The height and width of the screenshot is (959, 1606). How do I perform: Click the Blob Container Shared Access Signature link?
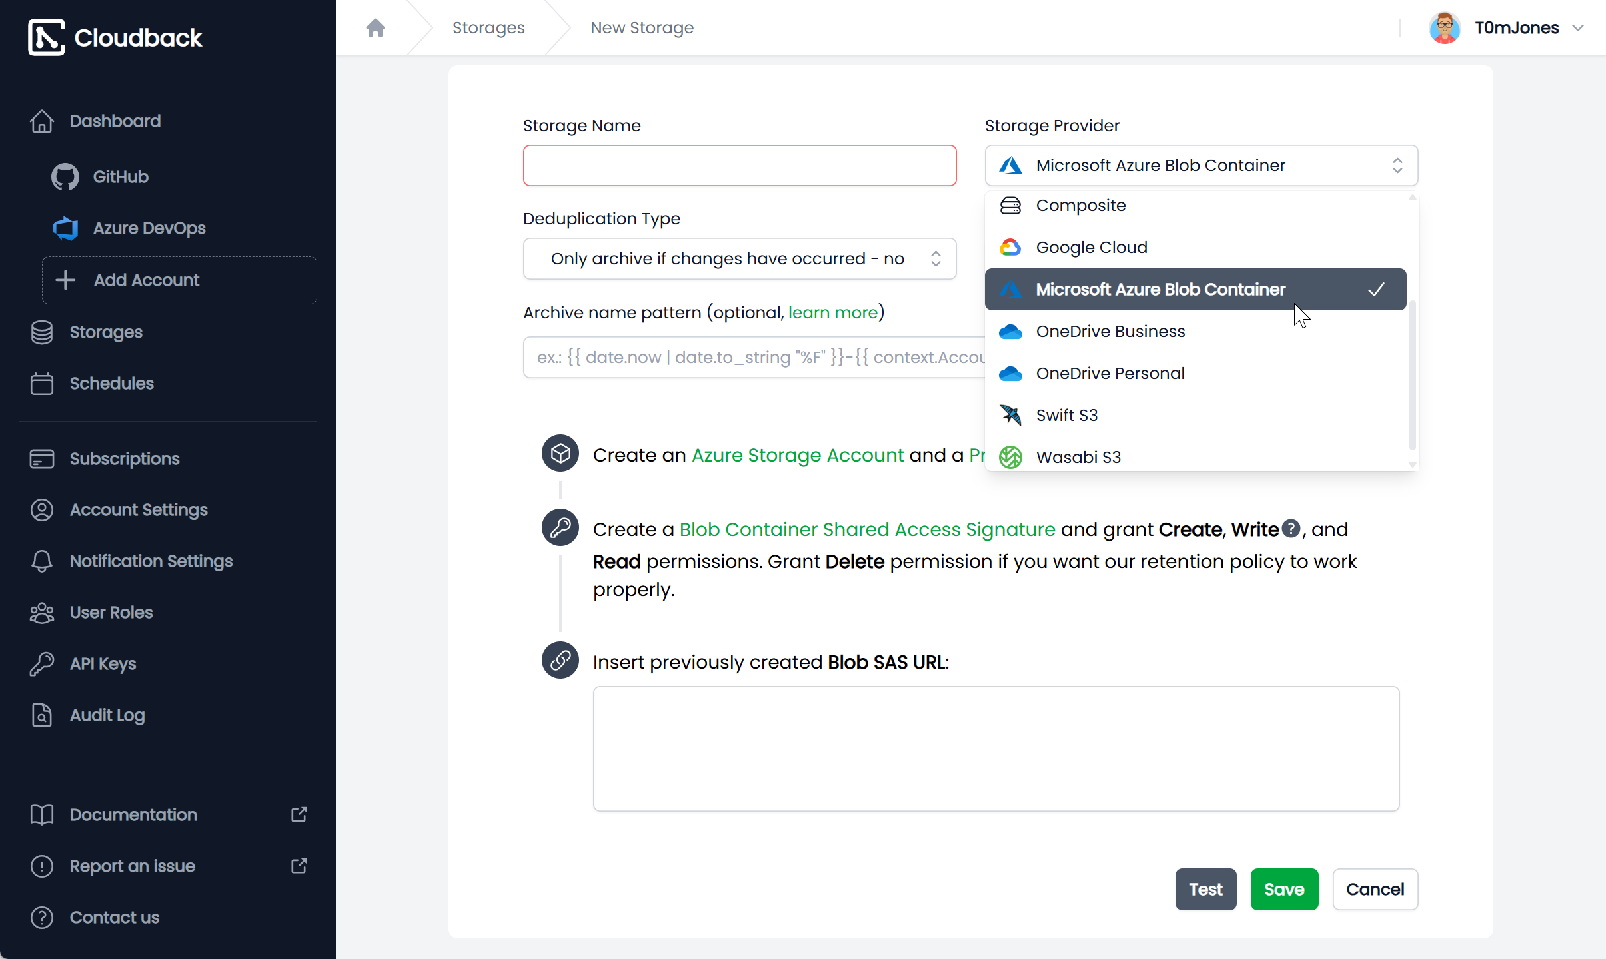pos(867,530)
